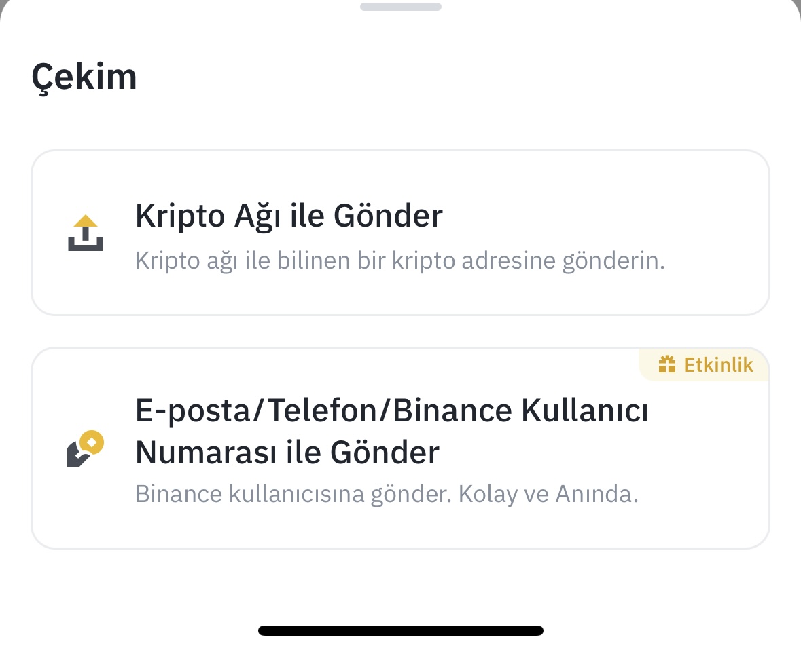The height and width of the screenshot is (652, 801).
Task: Tap E-posta text in second card title
Action: [x=194, y=411]
